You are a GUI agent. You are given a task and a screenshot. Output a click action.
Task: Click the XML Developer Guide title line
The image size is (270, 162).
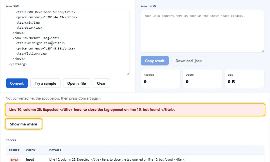pos(46,12)
